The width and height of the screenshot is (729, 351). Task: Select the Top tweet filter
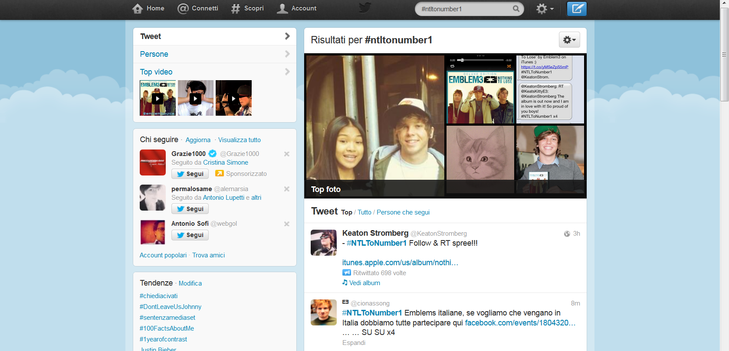[x=346, y=212]
